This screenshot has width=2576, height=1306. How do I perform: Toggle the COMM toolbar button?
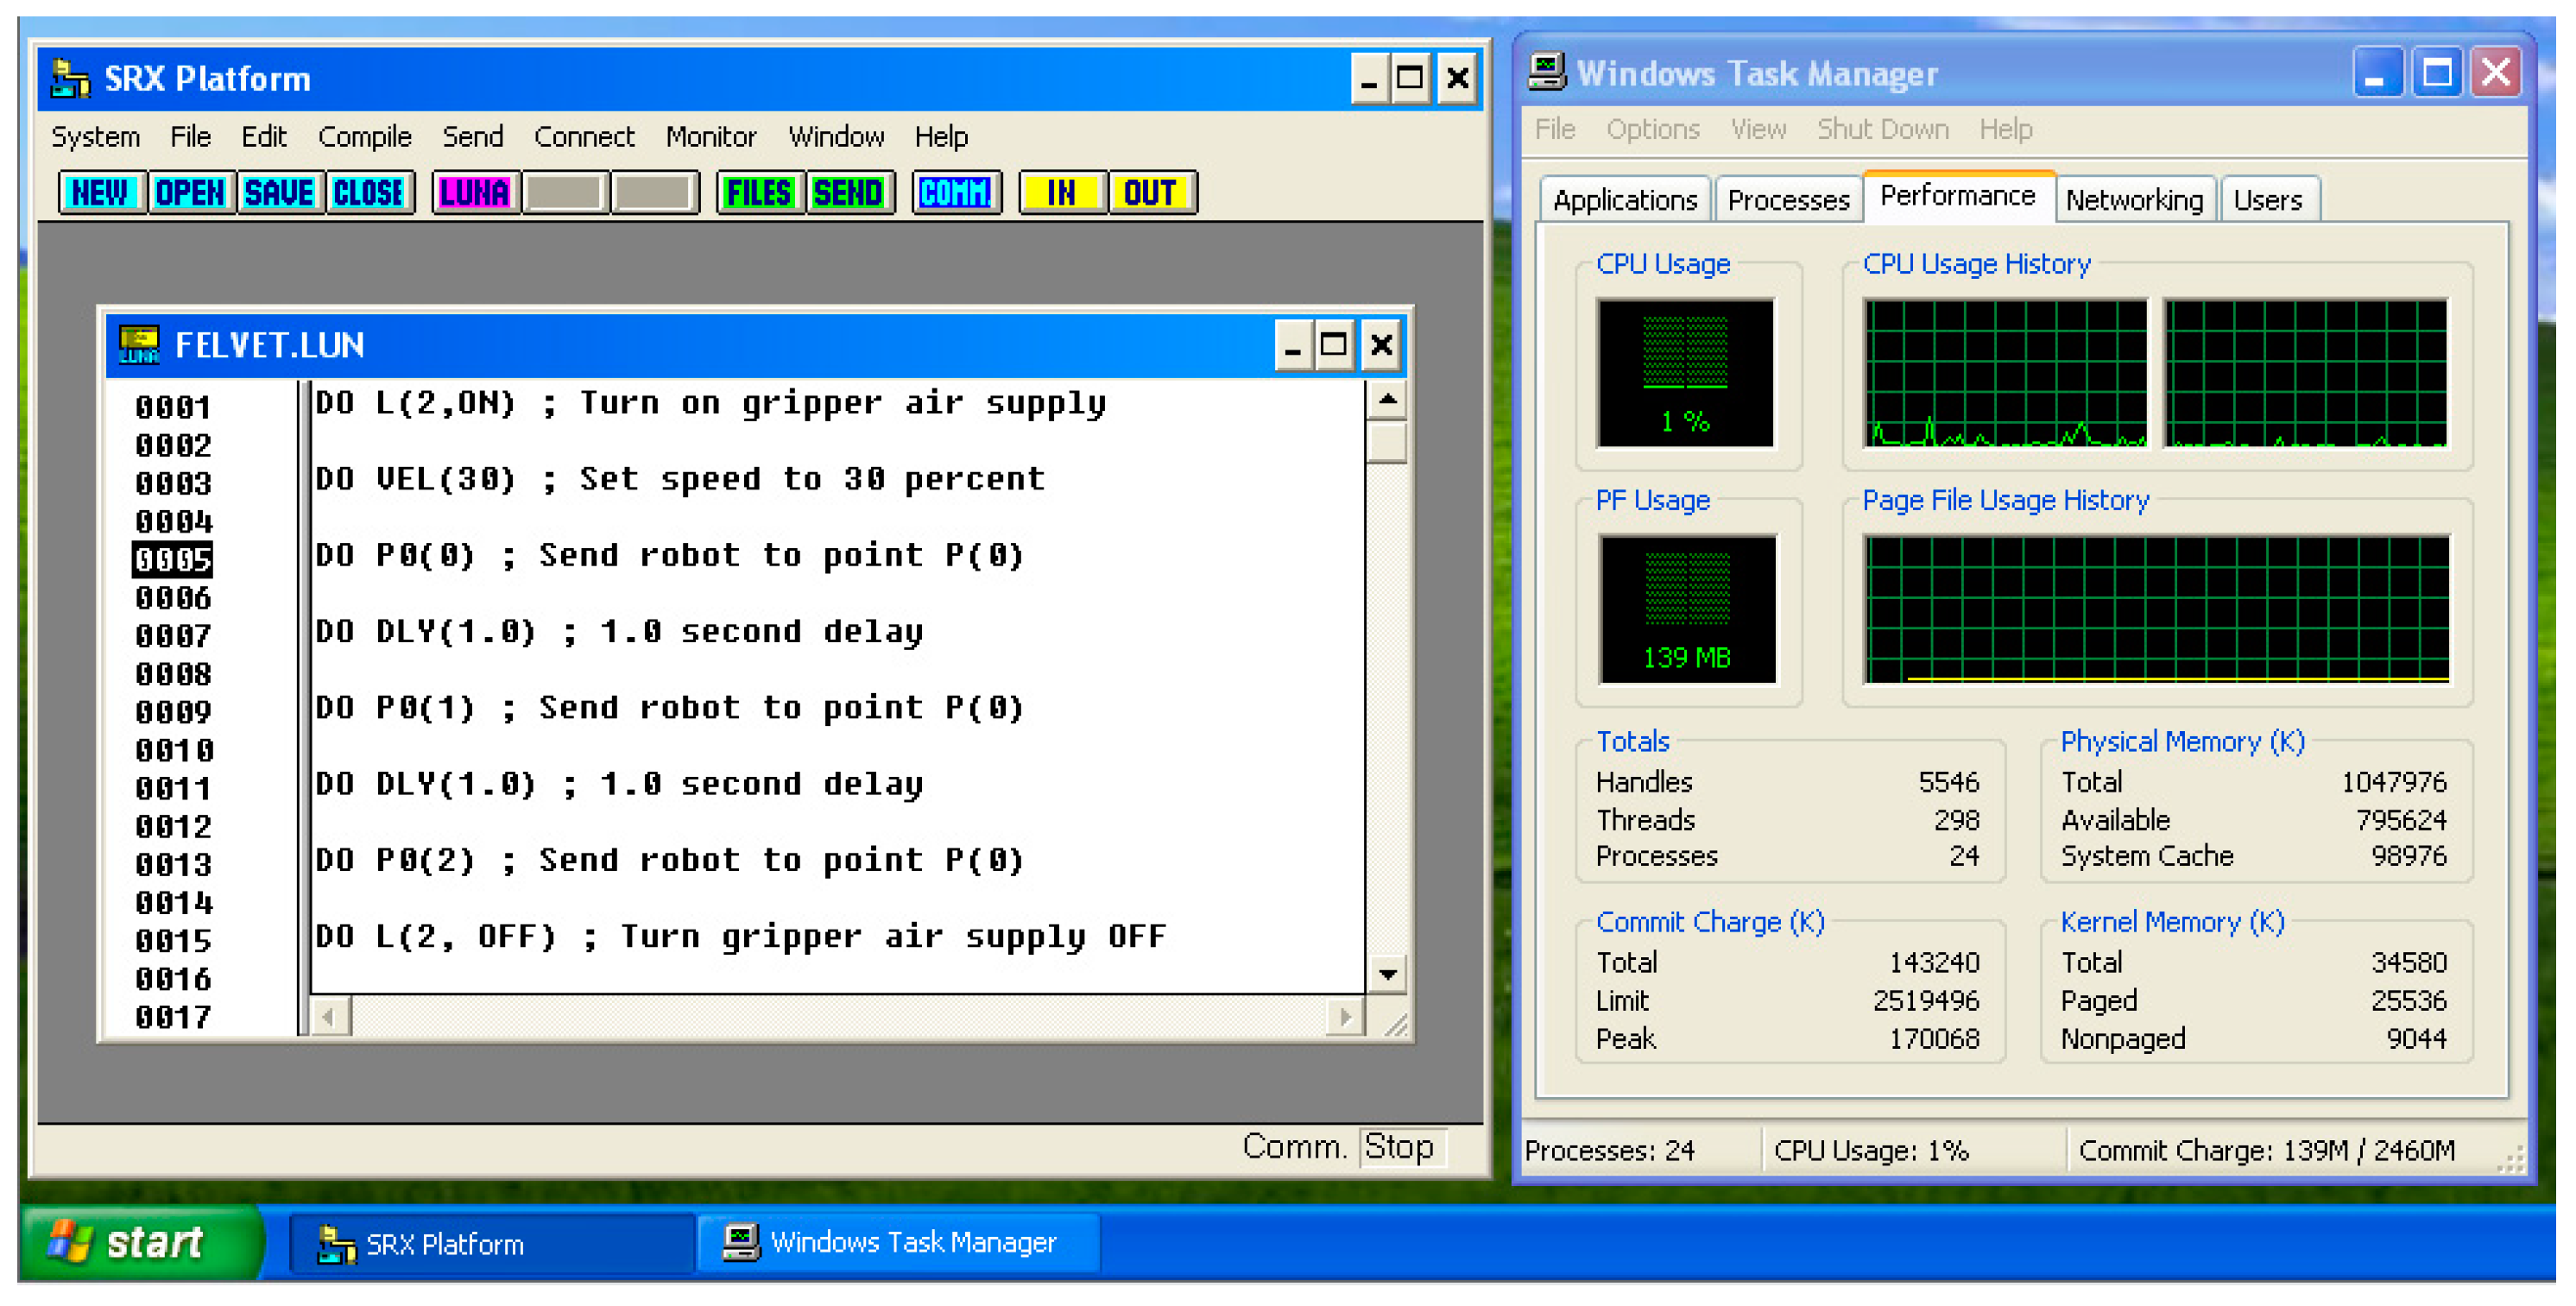[x=955, y=193]
